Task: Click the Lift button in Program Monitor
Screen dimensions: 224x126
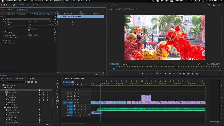Action: click(180, 74)
